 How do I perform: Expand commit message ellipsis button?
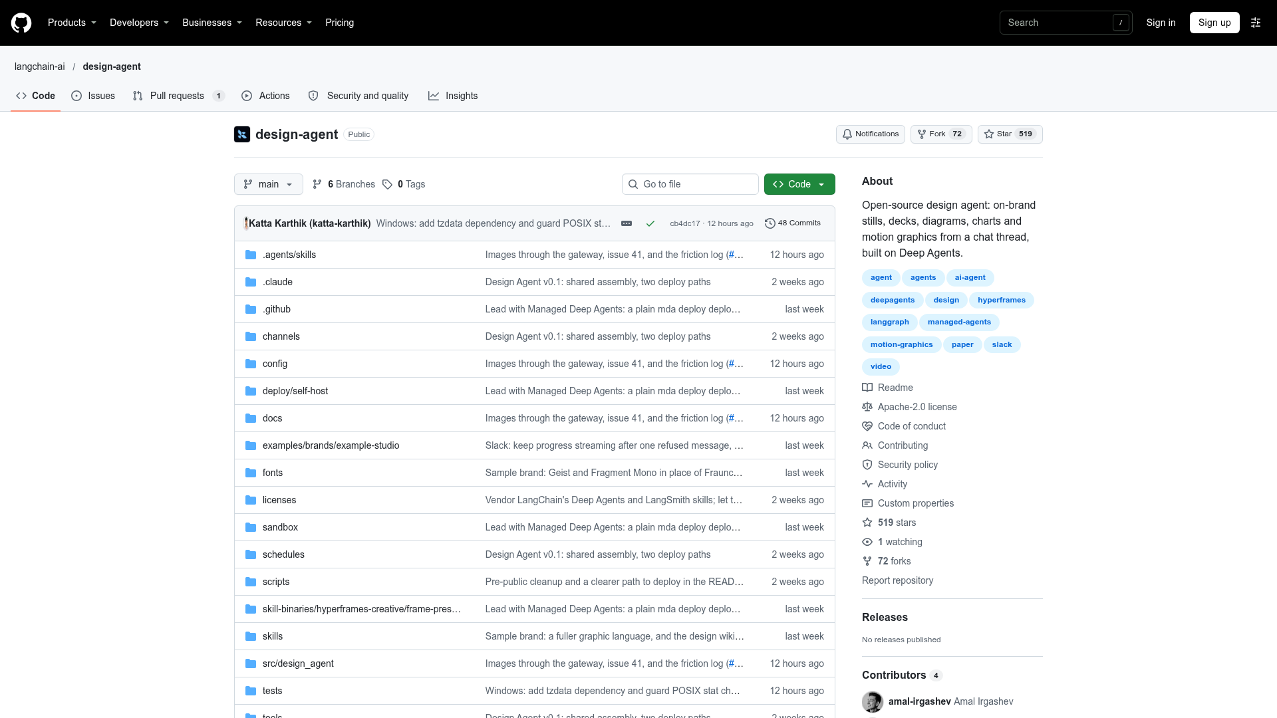point(627,223)
